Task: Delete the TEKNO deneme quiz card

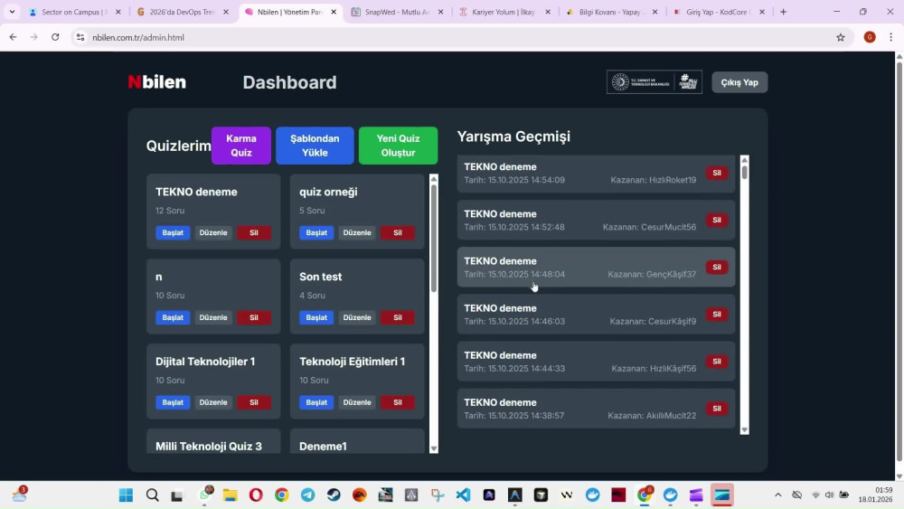Action: [254, 232]
